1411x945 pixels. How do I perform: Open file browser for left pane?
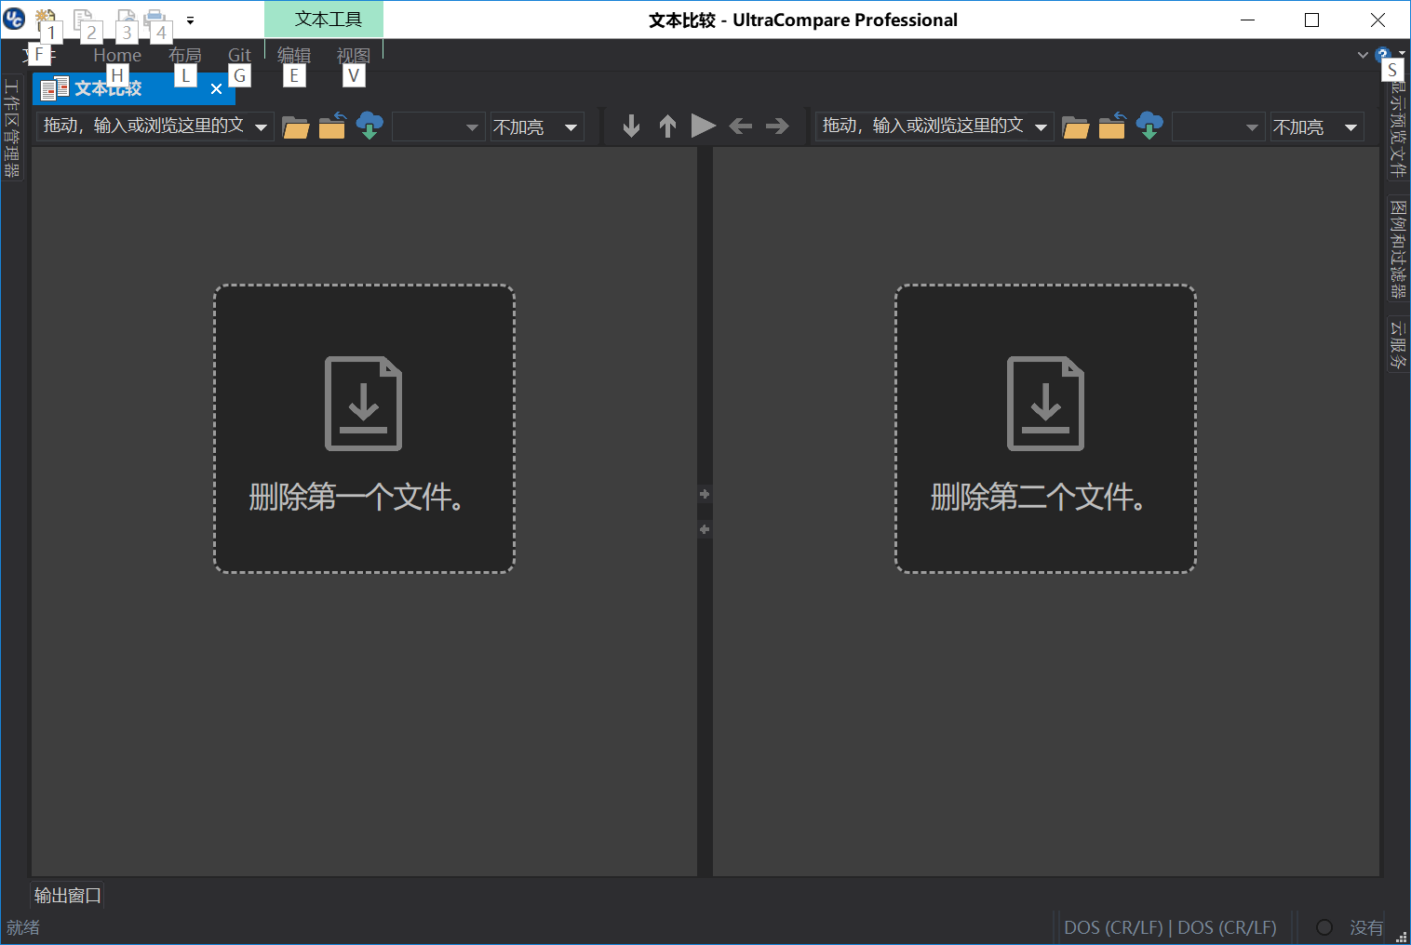pos(296,126)
